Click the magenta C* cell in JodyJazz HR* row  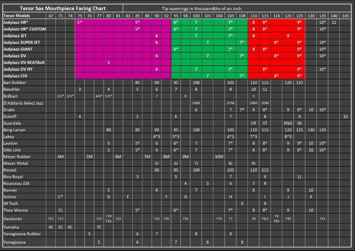(80, 22)
